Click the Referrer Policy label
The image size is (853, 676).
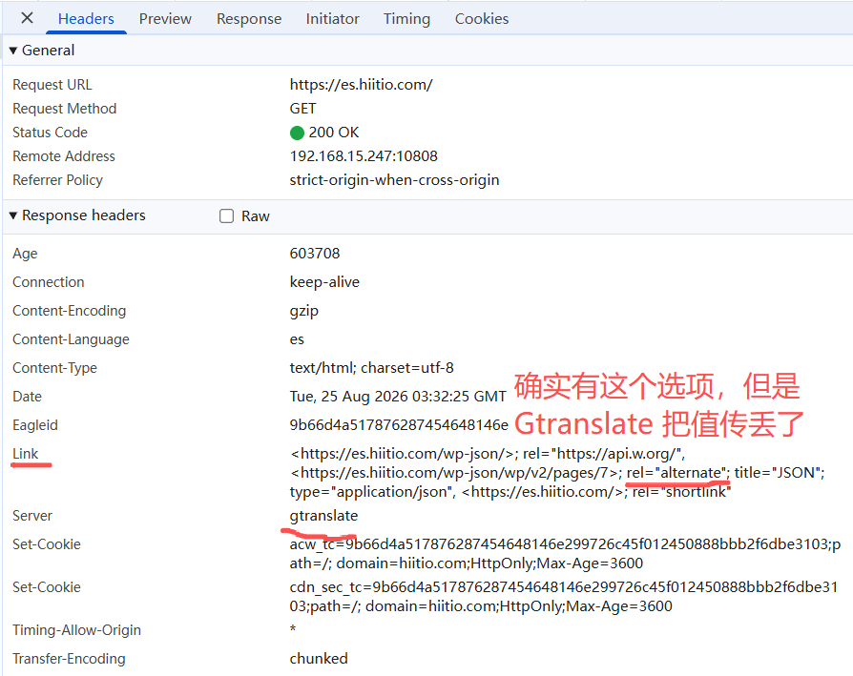click(x=57, y=180)
